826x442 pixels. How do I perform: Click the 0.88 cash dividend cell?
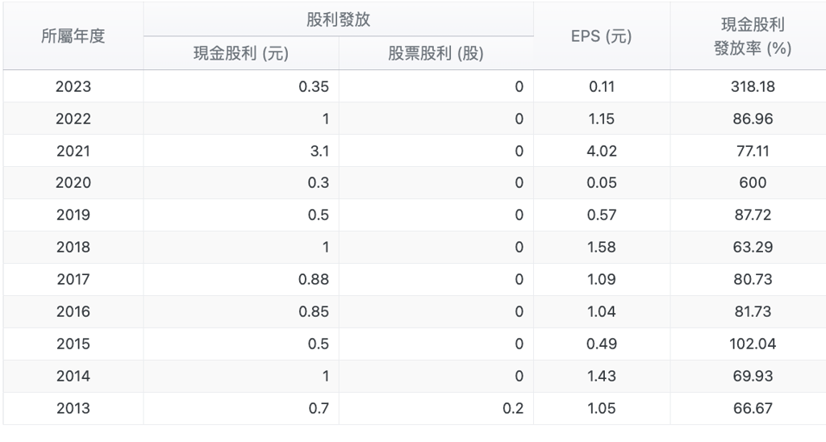click(314, 280)
